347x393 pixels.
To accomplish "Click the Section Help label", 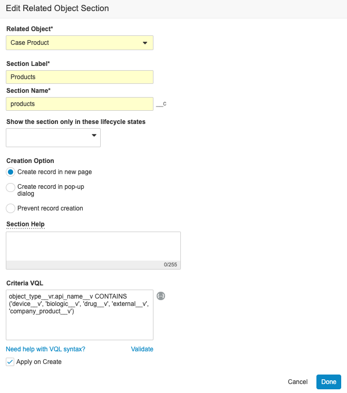I will [25, 224].
